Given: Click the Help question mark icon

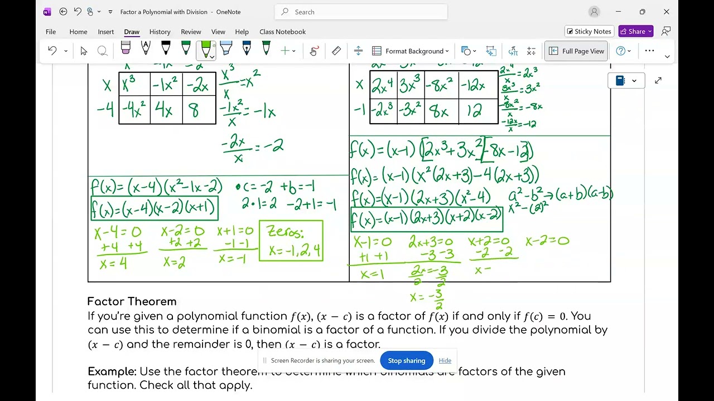Looking at the screenshot, I should 620,51.
